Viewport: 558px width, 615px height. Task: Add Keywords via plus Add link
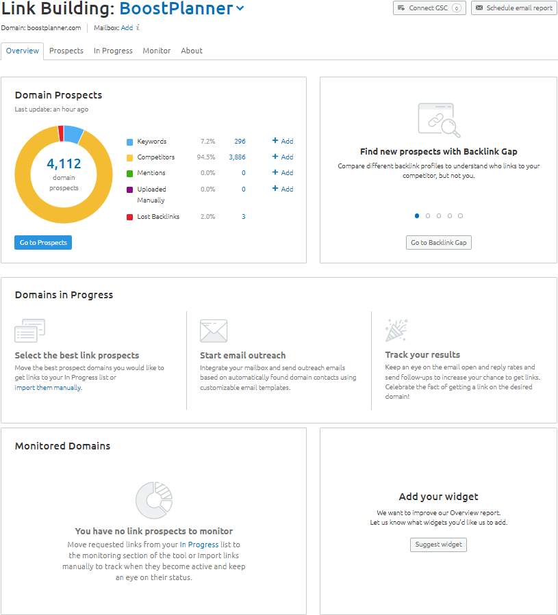(283, 141)
